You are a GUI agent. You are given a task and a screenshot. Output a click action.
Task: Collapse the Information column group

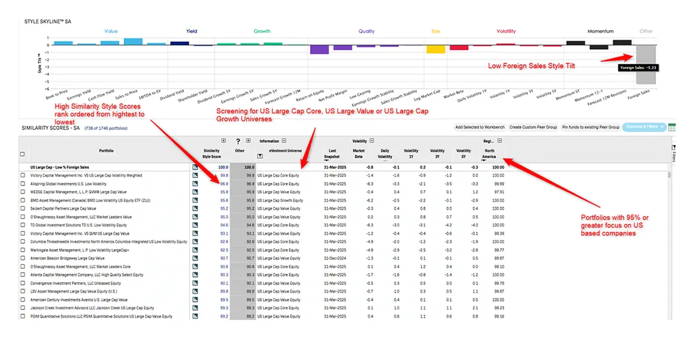[x=284, y=140]
